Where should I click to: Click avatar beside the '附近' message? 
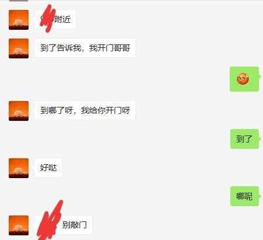click(x=19, y=20)
